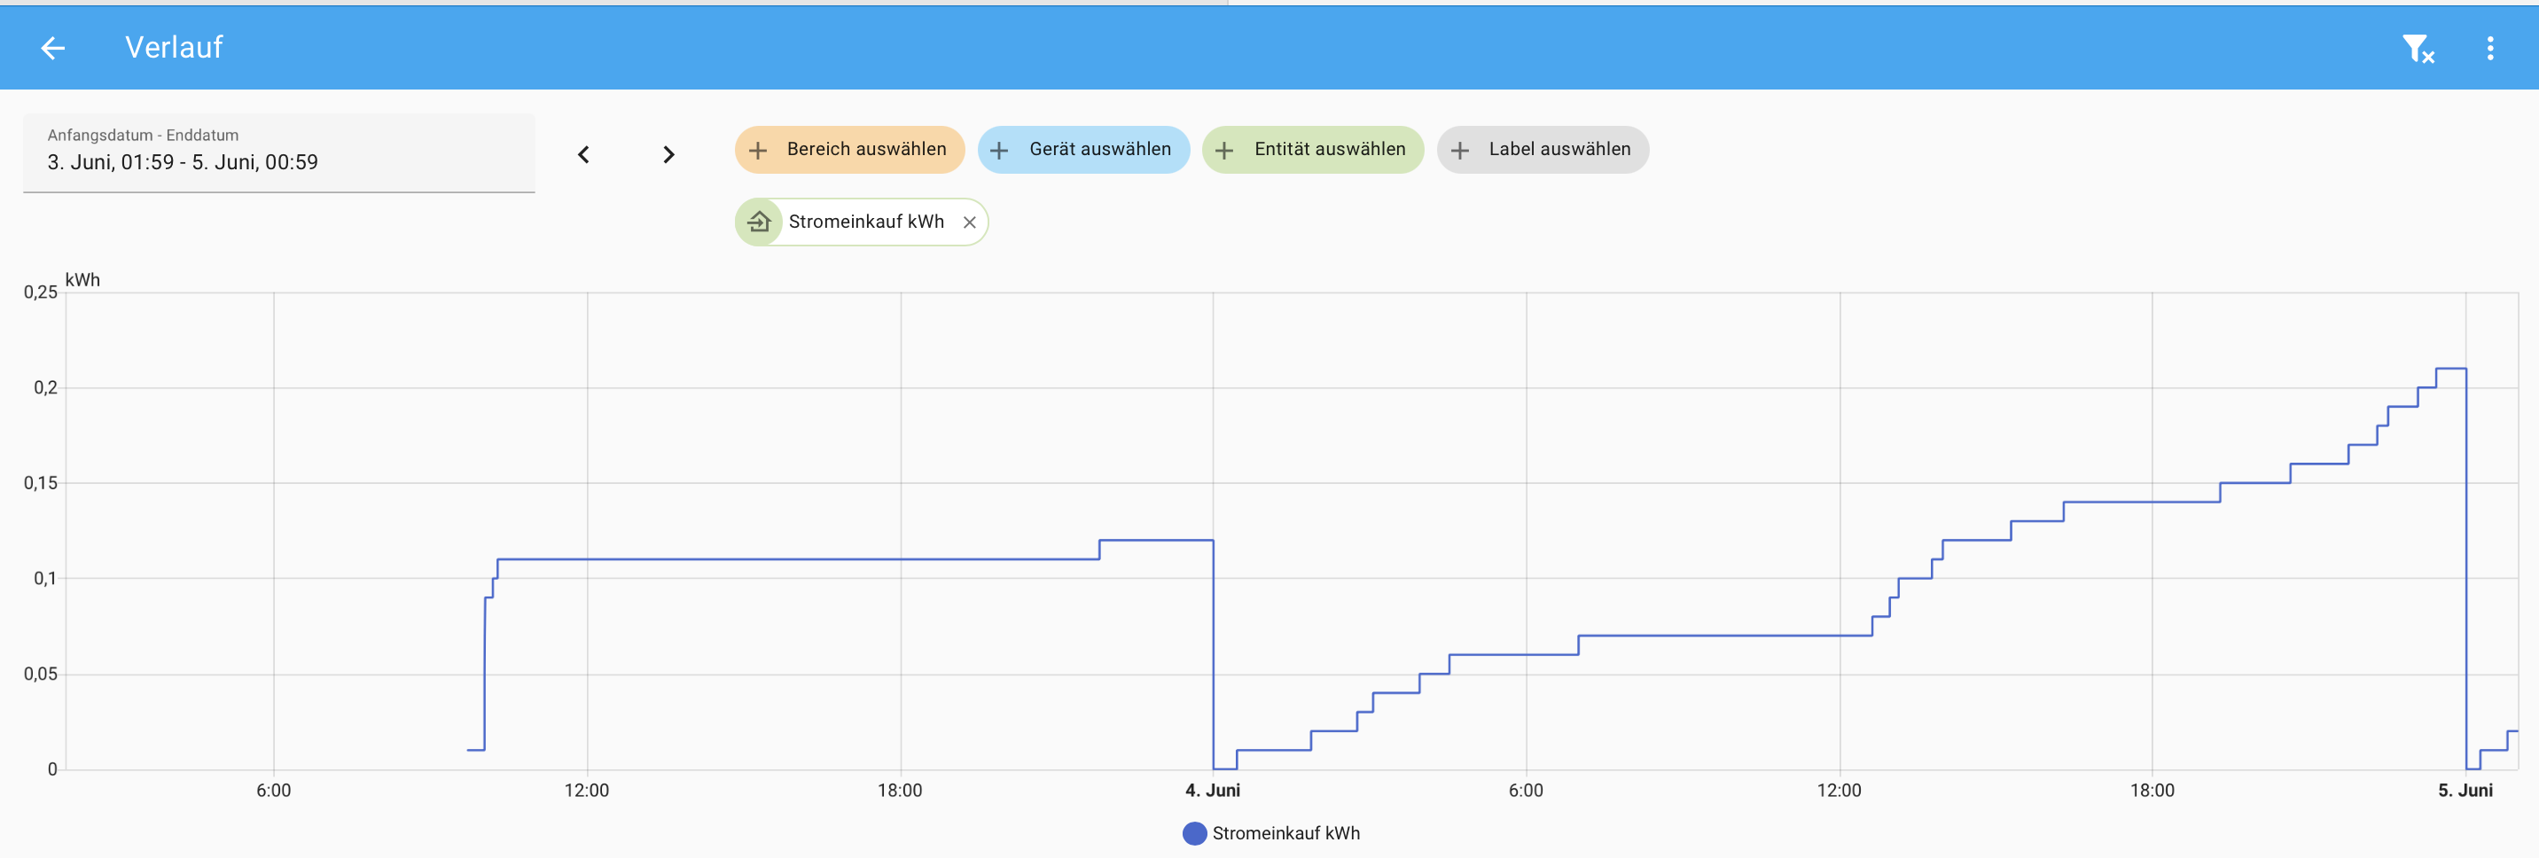2539x858 pixels.
Task: Click the back arrow next to Verlauf
Action: pos(52,47)
